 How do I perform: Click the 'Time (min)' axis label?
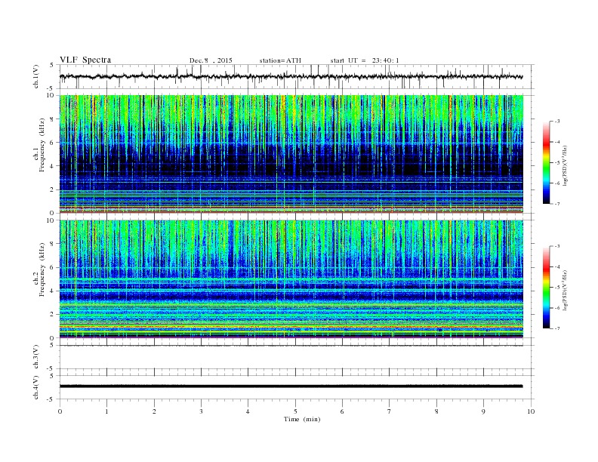pos(302,419)
